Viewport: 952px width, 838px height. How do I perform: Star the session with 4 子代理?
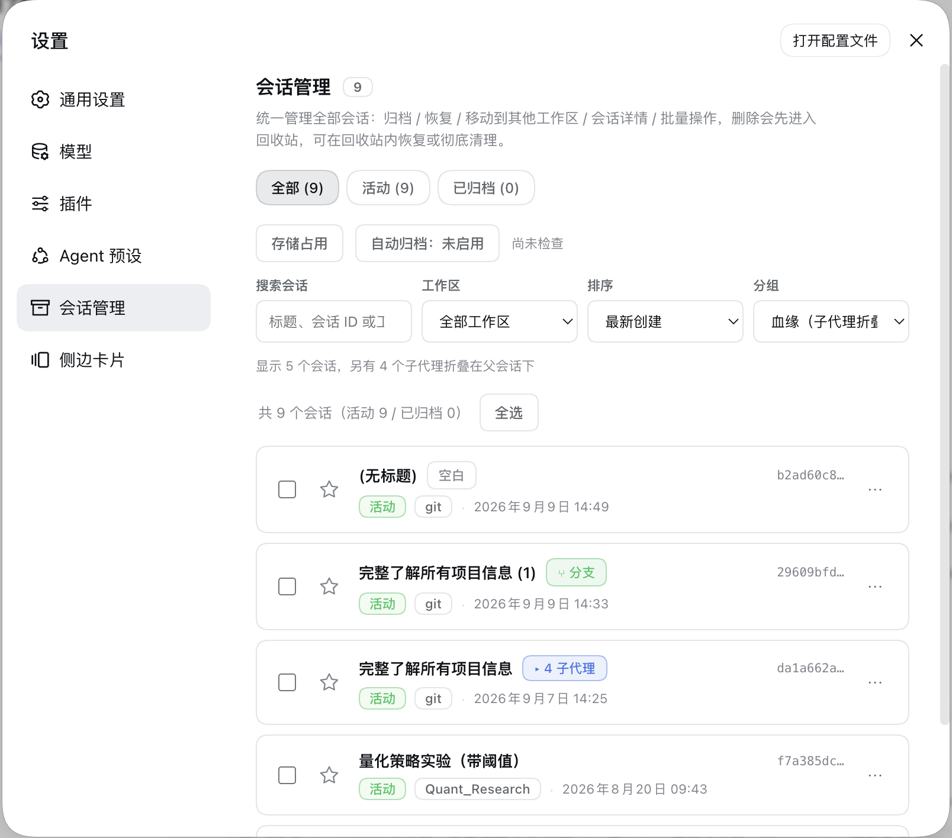pos(329,682)
